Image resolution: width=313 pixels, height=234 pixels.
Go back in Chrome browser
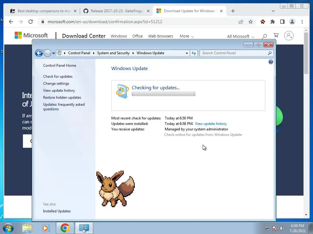click(11, 22)
